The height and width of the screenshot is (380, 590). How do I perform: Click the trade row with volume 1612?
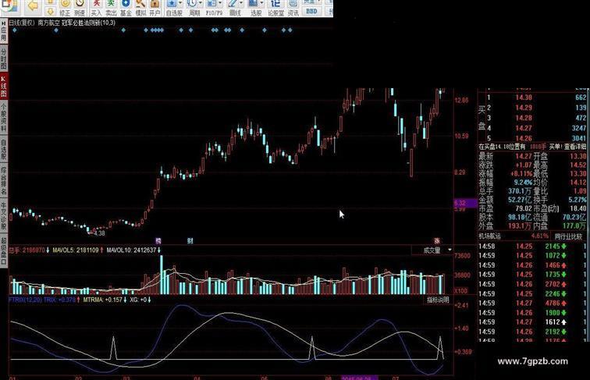[532, 322]
